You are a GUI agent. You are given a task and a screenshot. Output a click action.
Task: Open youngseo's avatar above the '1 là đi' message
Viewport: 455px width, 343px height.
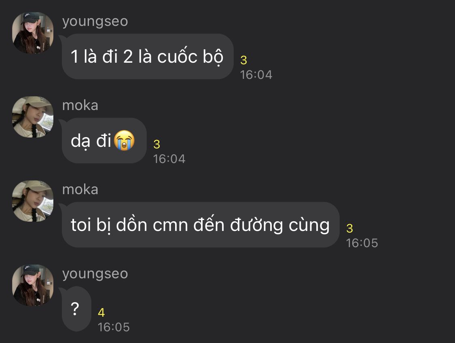pyautogui.click(x=33, y=33)
